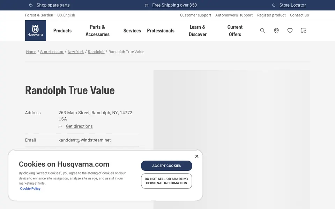Click Contact us link
Viewport: 335px width, 209px height.
tap(299, 15)
